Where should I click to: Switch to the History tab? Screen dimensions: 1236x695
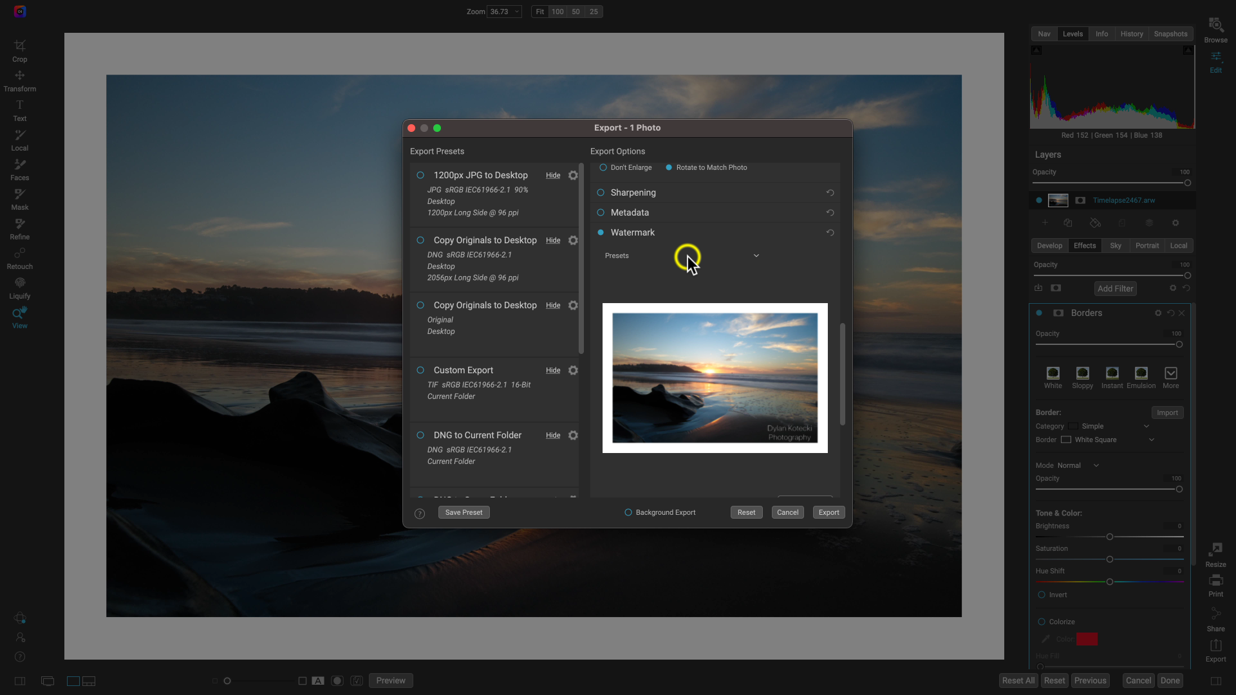point(1131,34)
